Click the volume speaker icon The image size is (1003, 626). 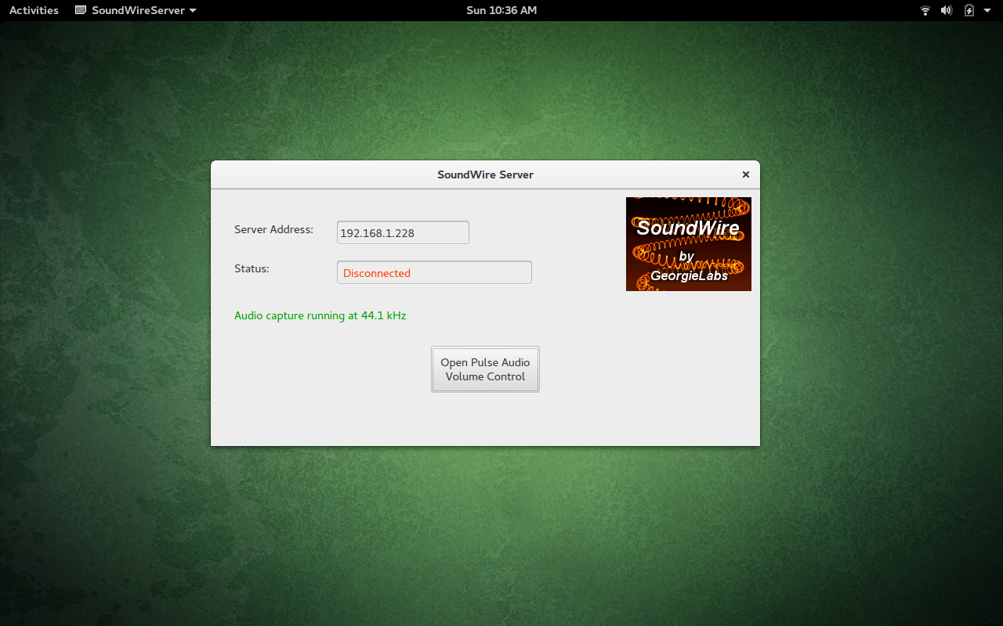pyautogui.click(x=947, y=10)
